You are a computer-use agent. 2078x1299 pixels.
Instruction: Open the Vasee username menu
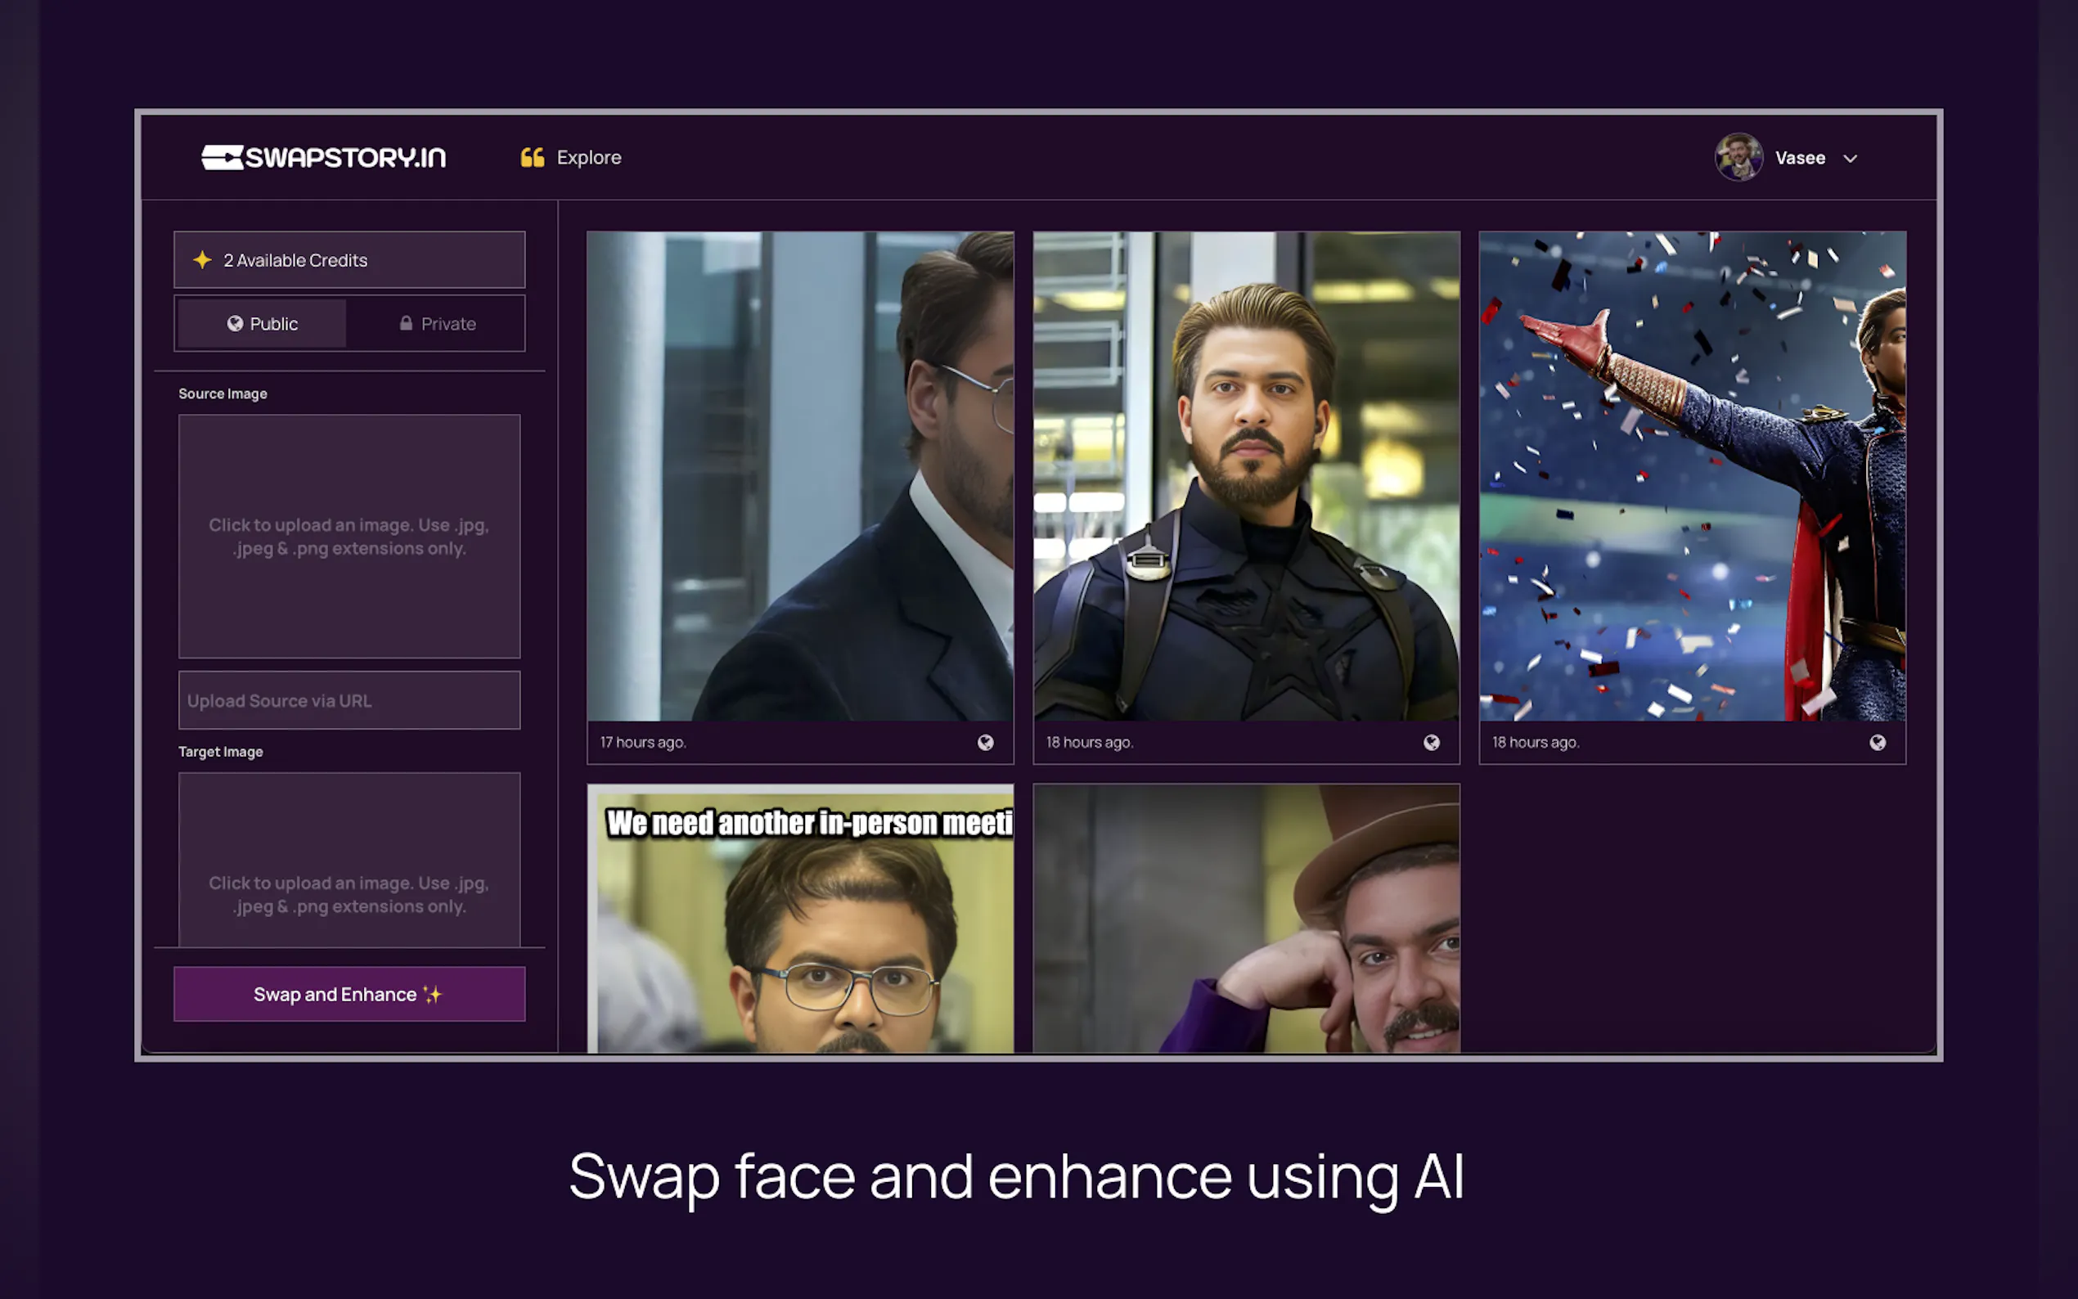click(x=1800, y=158)
